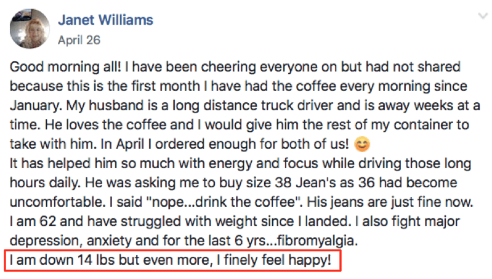Viewport: 492px width, 279px height.
Task: Click the April 26 post timestamp
Action: tap(79, 40)
